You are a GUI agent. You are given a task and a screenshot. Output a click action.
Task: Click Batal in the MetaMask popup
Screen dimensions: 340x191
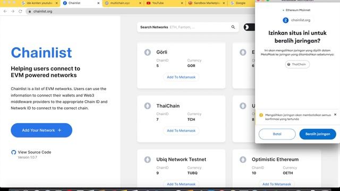coord(277,134)
